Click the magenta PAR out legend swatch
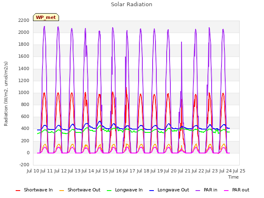Viewport: 264px width, 198px height. click(x=226, y=191)
